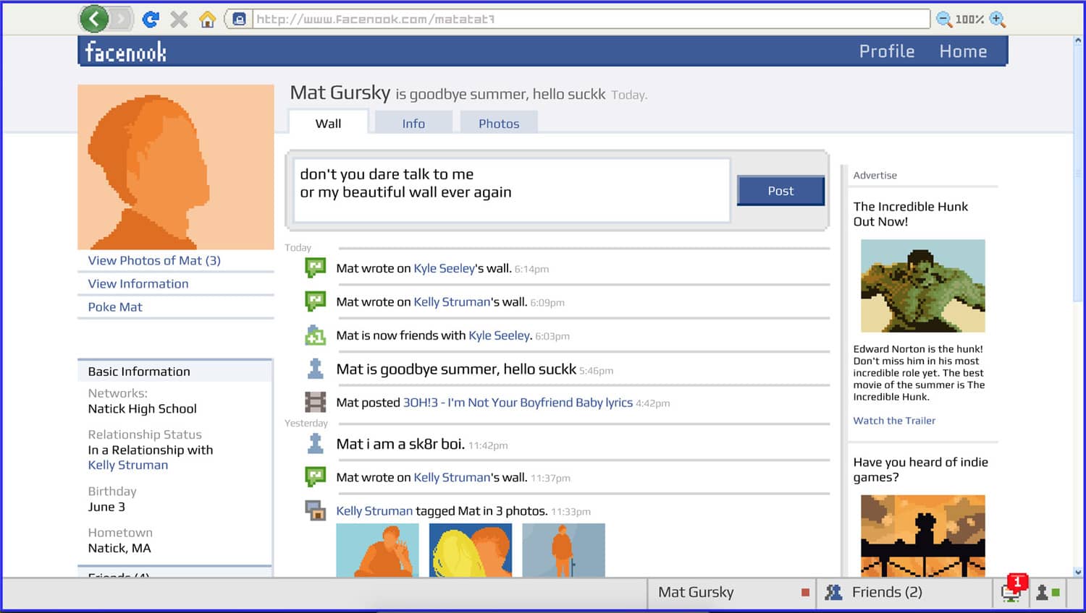Viewport: 1086px width, 613px height.
Task: Close the Mat Gursky chat tab
Action: click(x=805, y=592)
